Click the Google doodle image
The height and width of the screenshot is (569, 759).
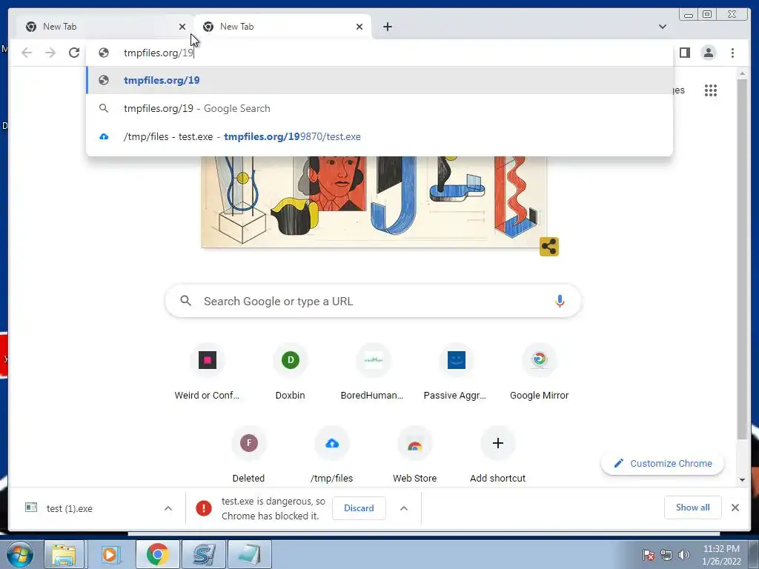pos(374,202)
